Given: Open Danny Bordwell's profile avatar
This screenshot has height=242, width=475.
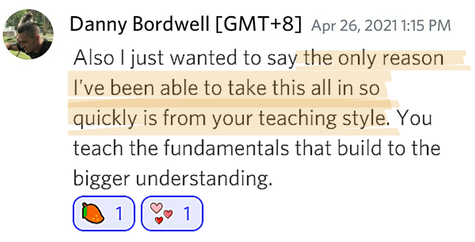Looking at the screenshot, I should click(x=28, y=34).
